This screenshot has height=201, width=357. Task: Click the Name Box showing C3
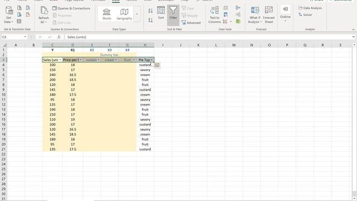tap(12, 37)
